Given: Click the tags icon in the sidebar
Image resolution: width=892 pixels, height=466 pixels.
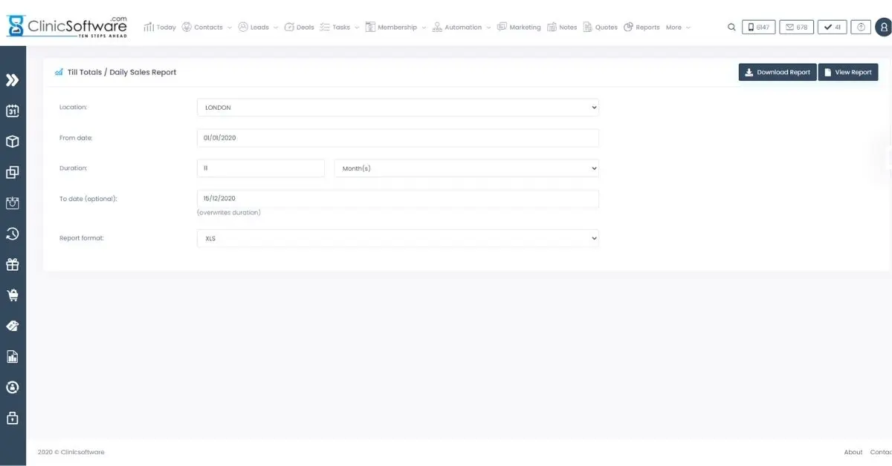Looking at the screenshot, I should [x=12, y=326].
